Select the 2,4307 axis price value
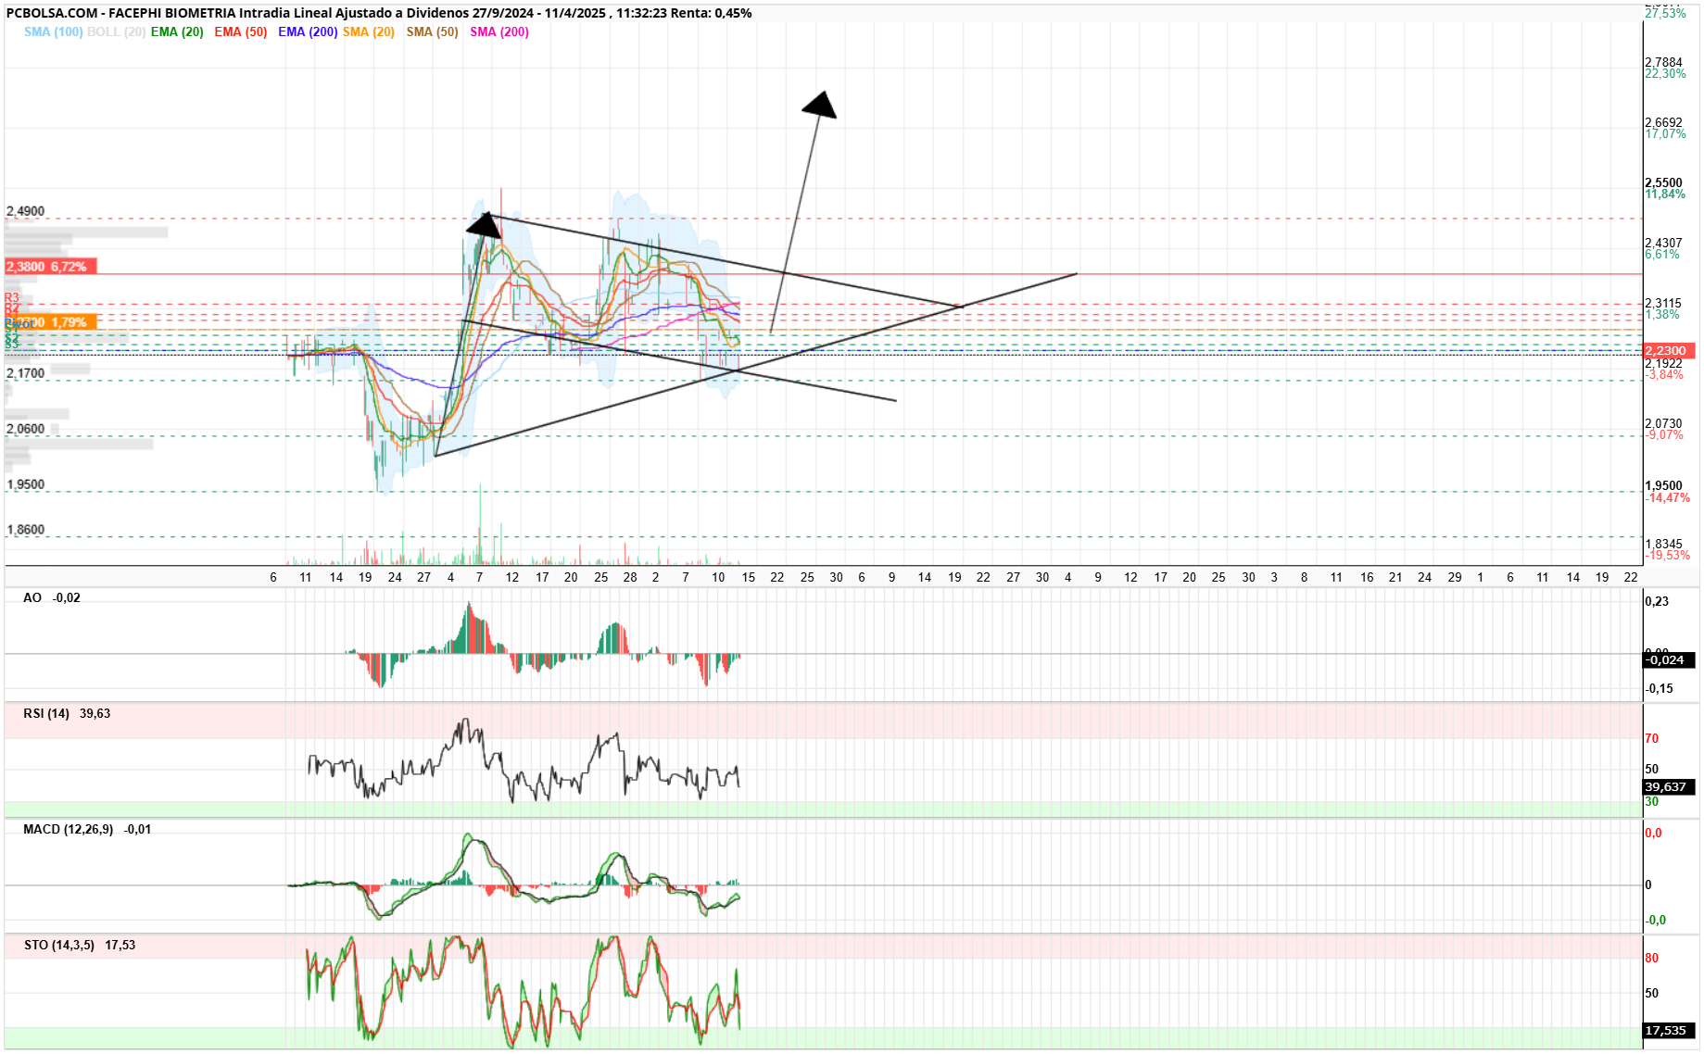The width and height of the screenshot is (1704, 1054). (1663, 244)
